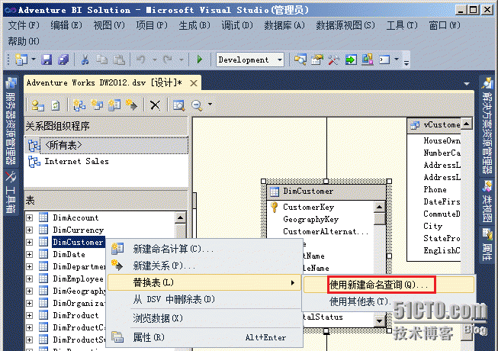Choose 属性(R) from context menu
498x351 pixels.
(204, 337)
